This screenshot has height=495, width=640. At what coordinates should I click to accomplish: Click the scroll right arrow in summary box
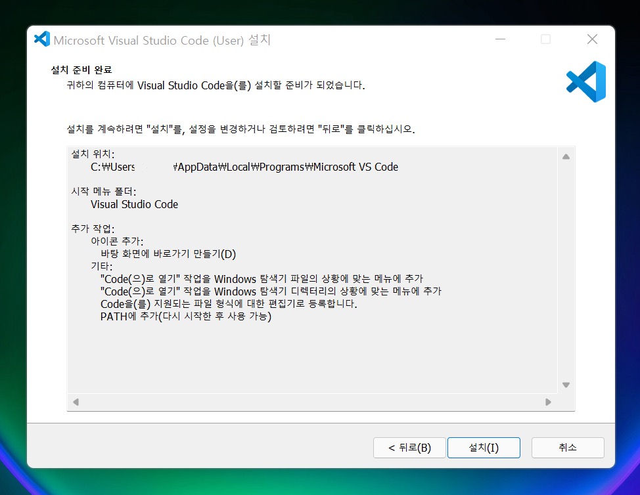548,402
